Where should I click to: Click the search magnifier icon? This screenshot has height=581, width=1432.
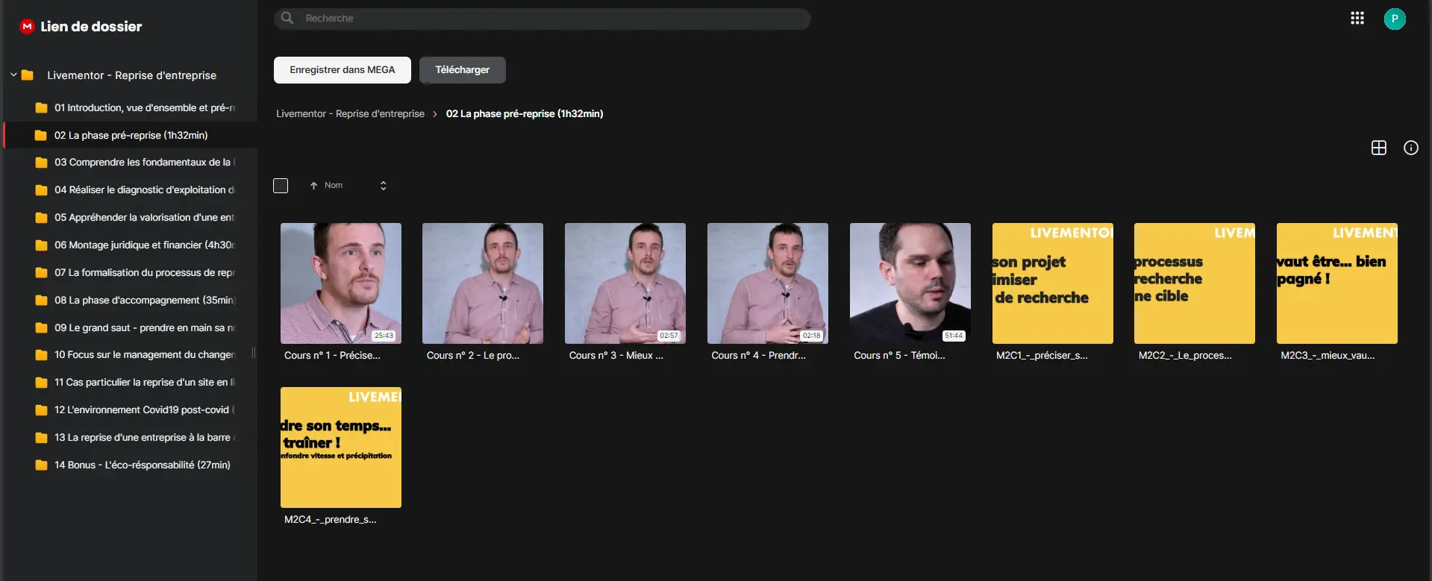(x=287, y=18)
